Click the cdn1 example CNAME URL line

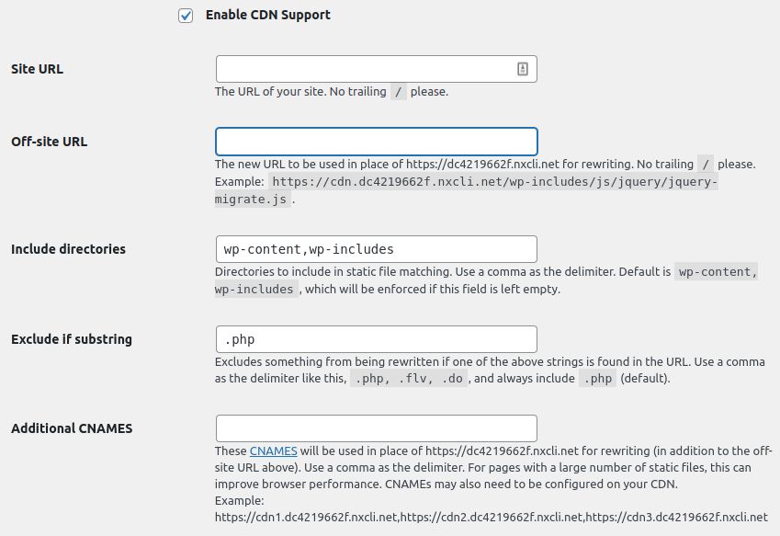pos(491,517)
